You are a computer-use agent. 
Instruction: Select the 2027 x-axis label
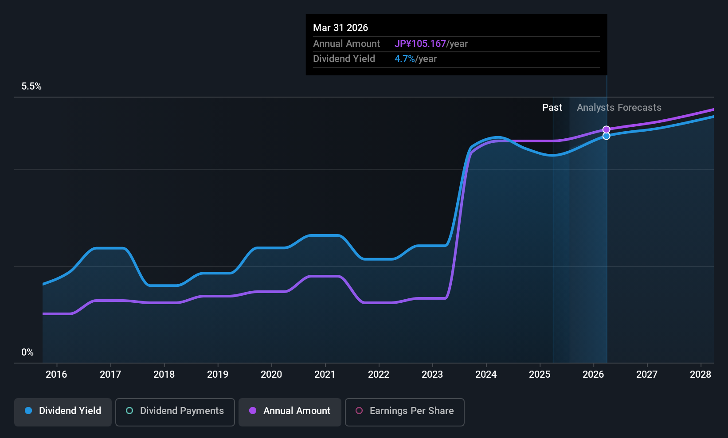pos(647,374)
